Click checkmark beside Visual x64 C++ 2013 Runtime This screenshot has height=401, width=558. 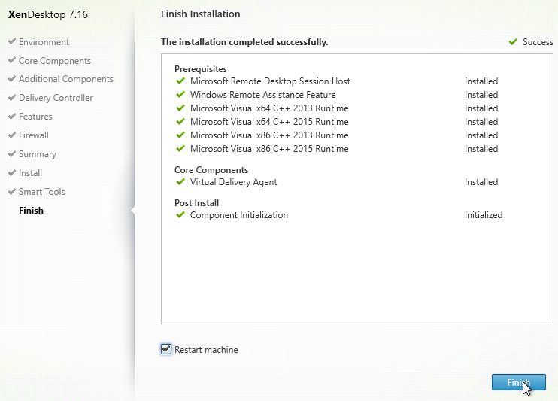coord(180,108)
